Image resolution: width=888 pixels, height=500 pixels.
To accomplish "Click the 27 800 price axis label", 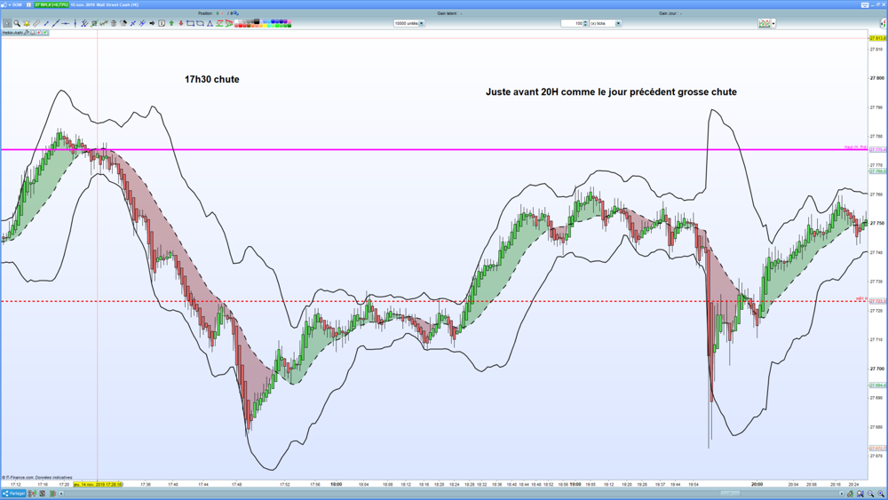I will 876,78.
